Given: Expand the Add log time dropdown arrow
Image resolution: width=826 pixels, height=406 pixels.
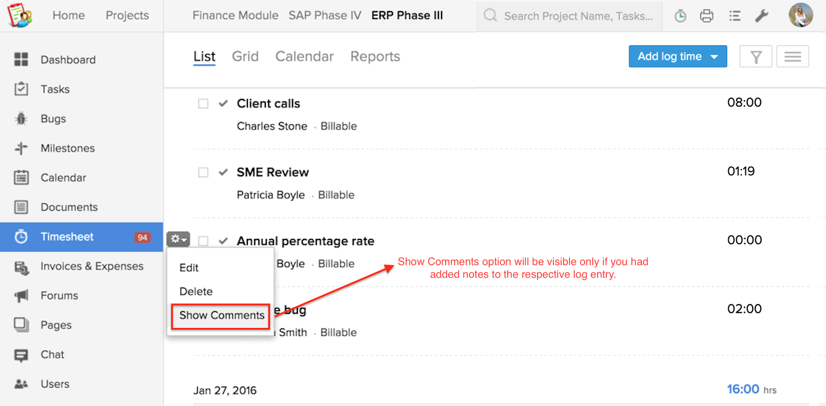Looking at the screenshot, I should coord(714,57).
